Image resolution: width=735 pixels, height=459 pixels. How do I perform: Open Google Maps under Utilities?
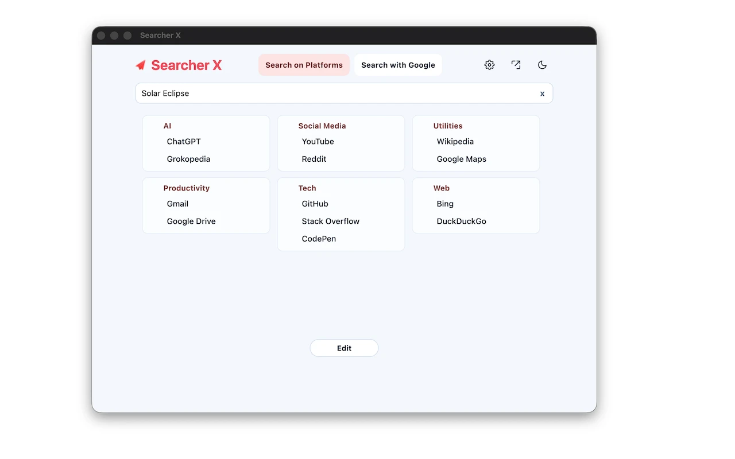coord(461,159)
